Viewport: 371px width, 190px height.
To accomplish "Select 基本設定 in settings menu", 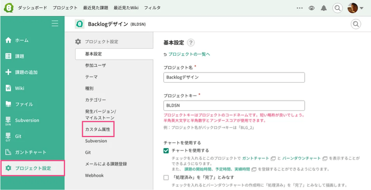I will (x=114, y=54).
